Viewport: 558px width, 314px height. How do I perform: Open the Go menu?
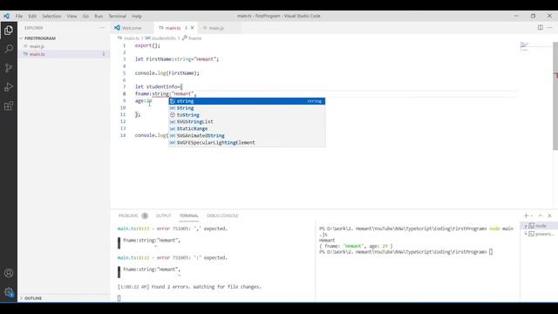coord(85,16)
